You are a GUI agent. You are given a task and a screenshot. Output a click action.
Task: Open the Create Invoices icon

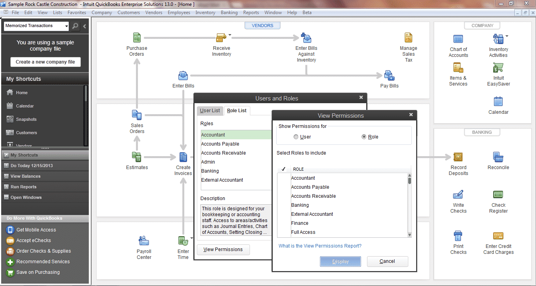(x=183, y=157)
